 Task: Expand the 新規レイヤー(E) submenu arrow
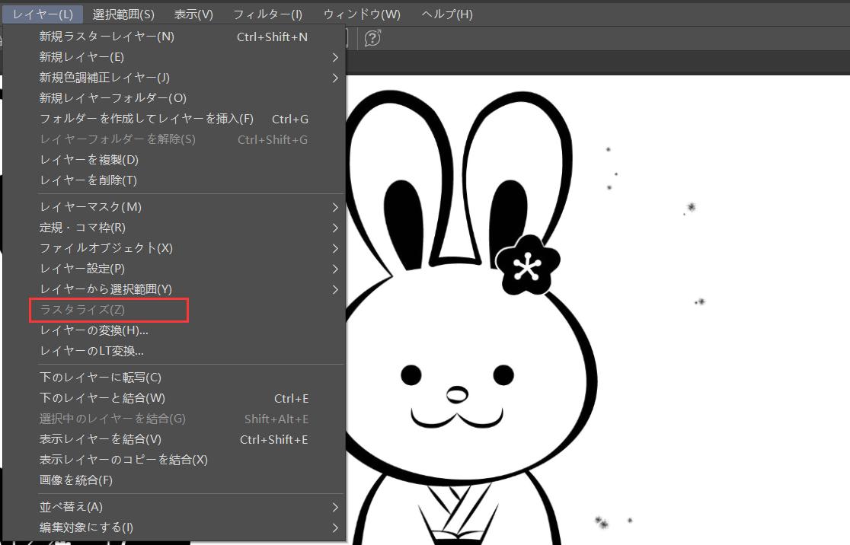(x=334, y=57)
